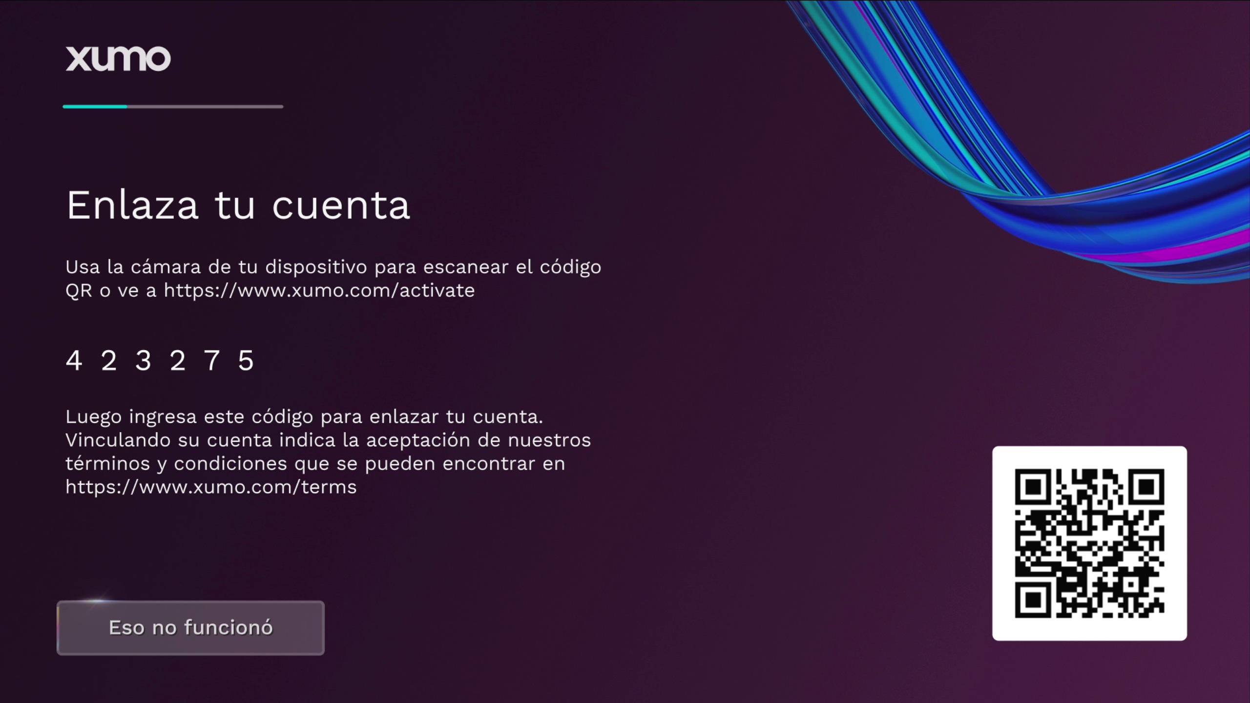Click the setup progress bar
This screenshot has height=703, width=1250.
(173, 106)
